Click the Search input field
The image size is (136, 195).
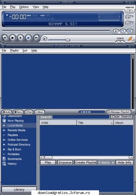[81, 117]
